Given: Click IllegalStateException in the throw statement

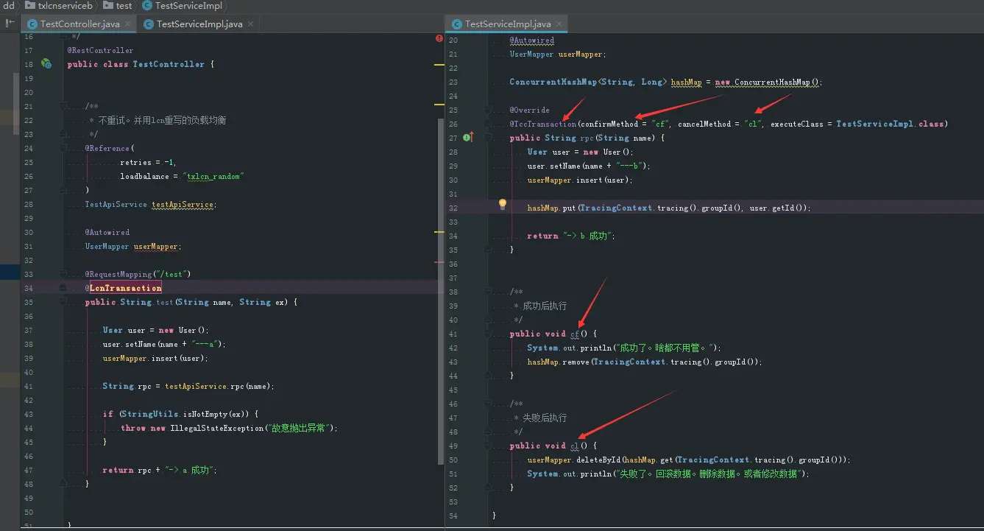Looking at the screenshot, I should pos(216,428).
